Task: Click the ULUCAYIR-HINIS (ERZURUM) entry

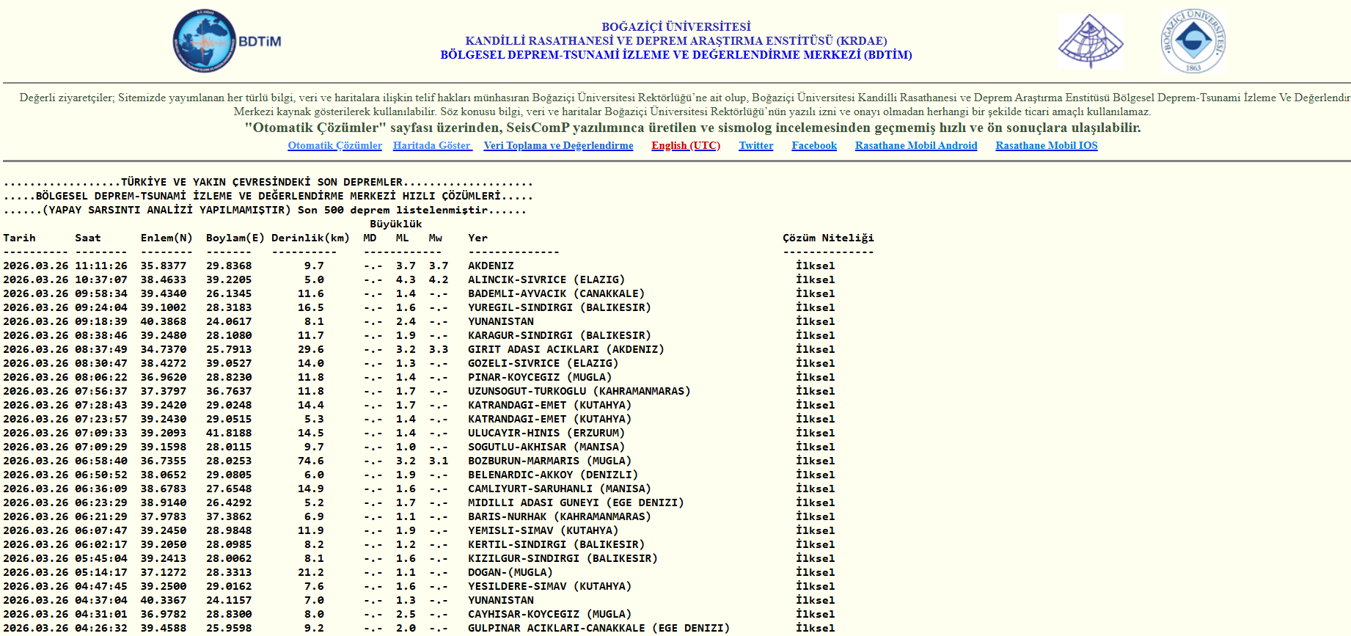Action: pyautogui.click(x=546, y=433)
